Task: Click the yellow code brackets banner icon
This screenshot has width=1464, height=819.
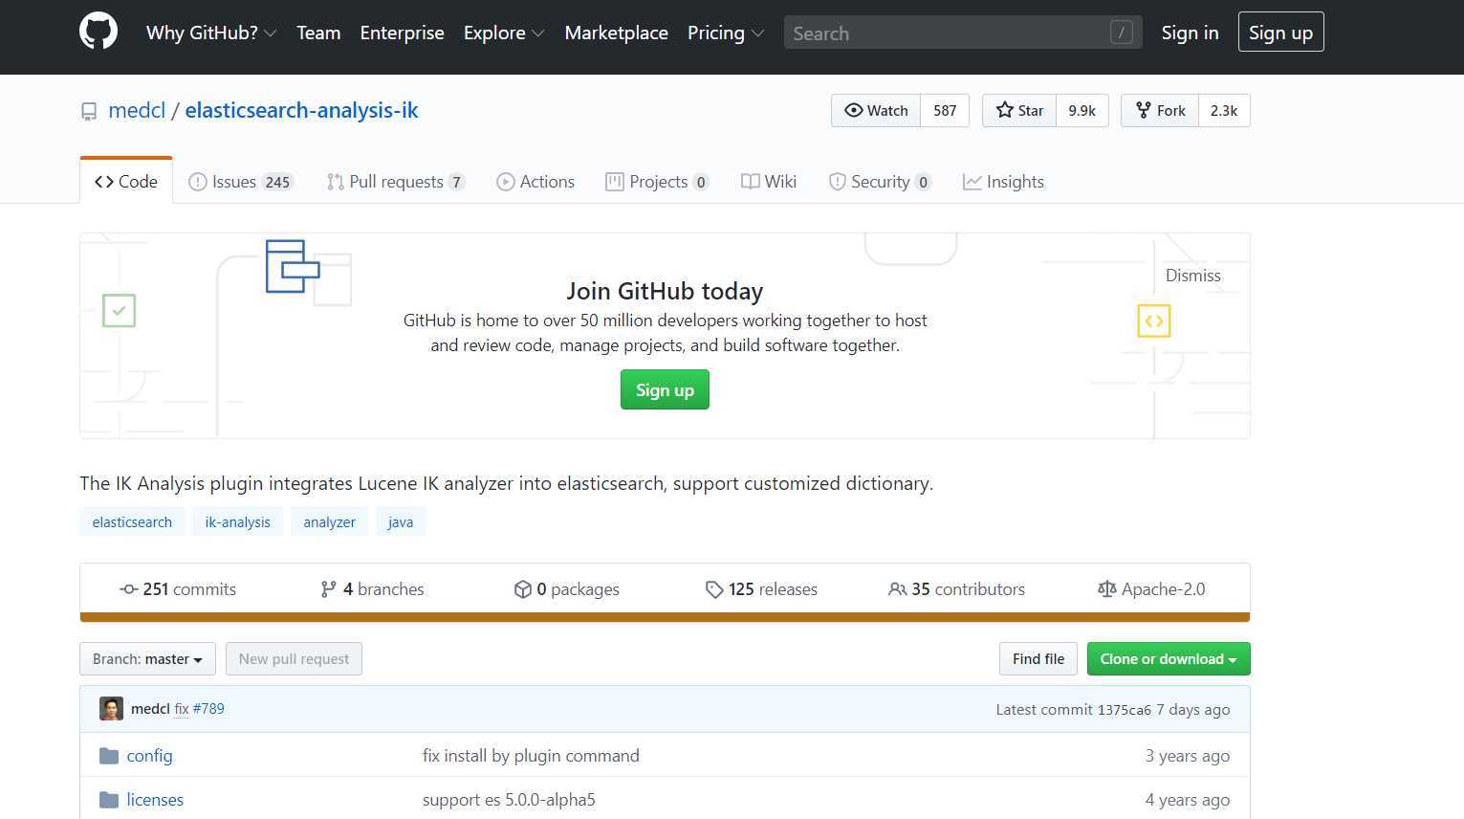Action: [x=1154, y=321]
